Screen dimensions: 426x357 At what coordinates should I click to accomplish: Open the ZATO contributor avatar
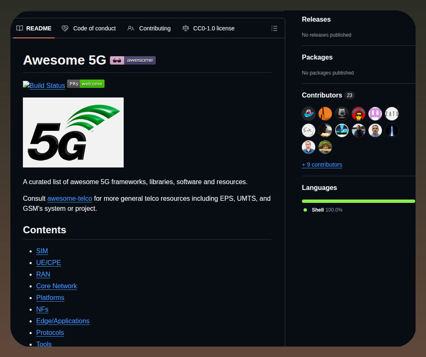tap(391, 114)
